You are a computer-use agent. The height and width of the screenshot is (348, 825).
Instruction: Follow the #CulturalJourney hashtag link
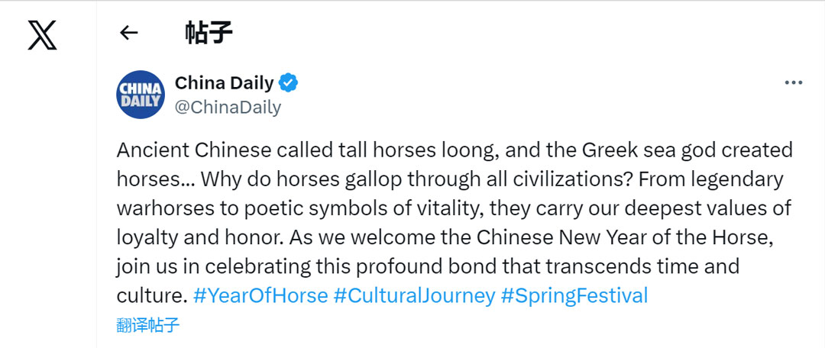[414, 295]
